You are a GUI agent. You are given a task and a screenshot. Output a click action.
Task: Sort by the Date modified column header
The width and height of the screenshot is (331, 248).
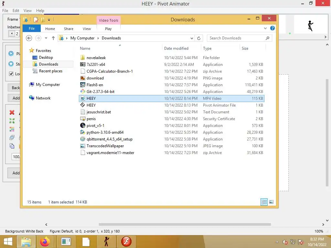(x=176, y=48)
